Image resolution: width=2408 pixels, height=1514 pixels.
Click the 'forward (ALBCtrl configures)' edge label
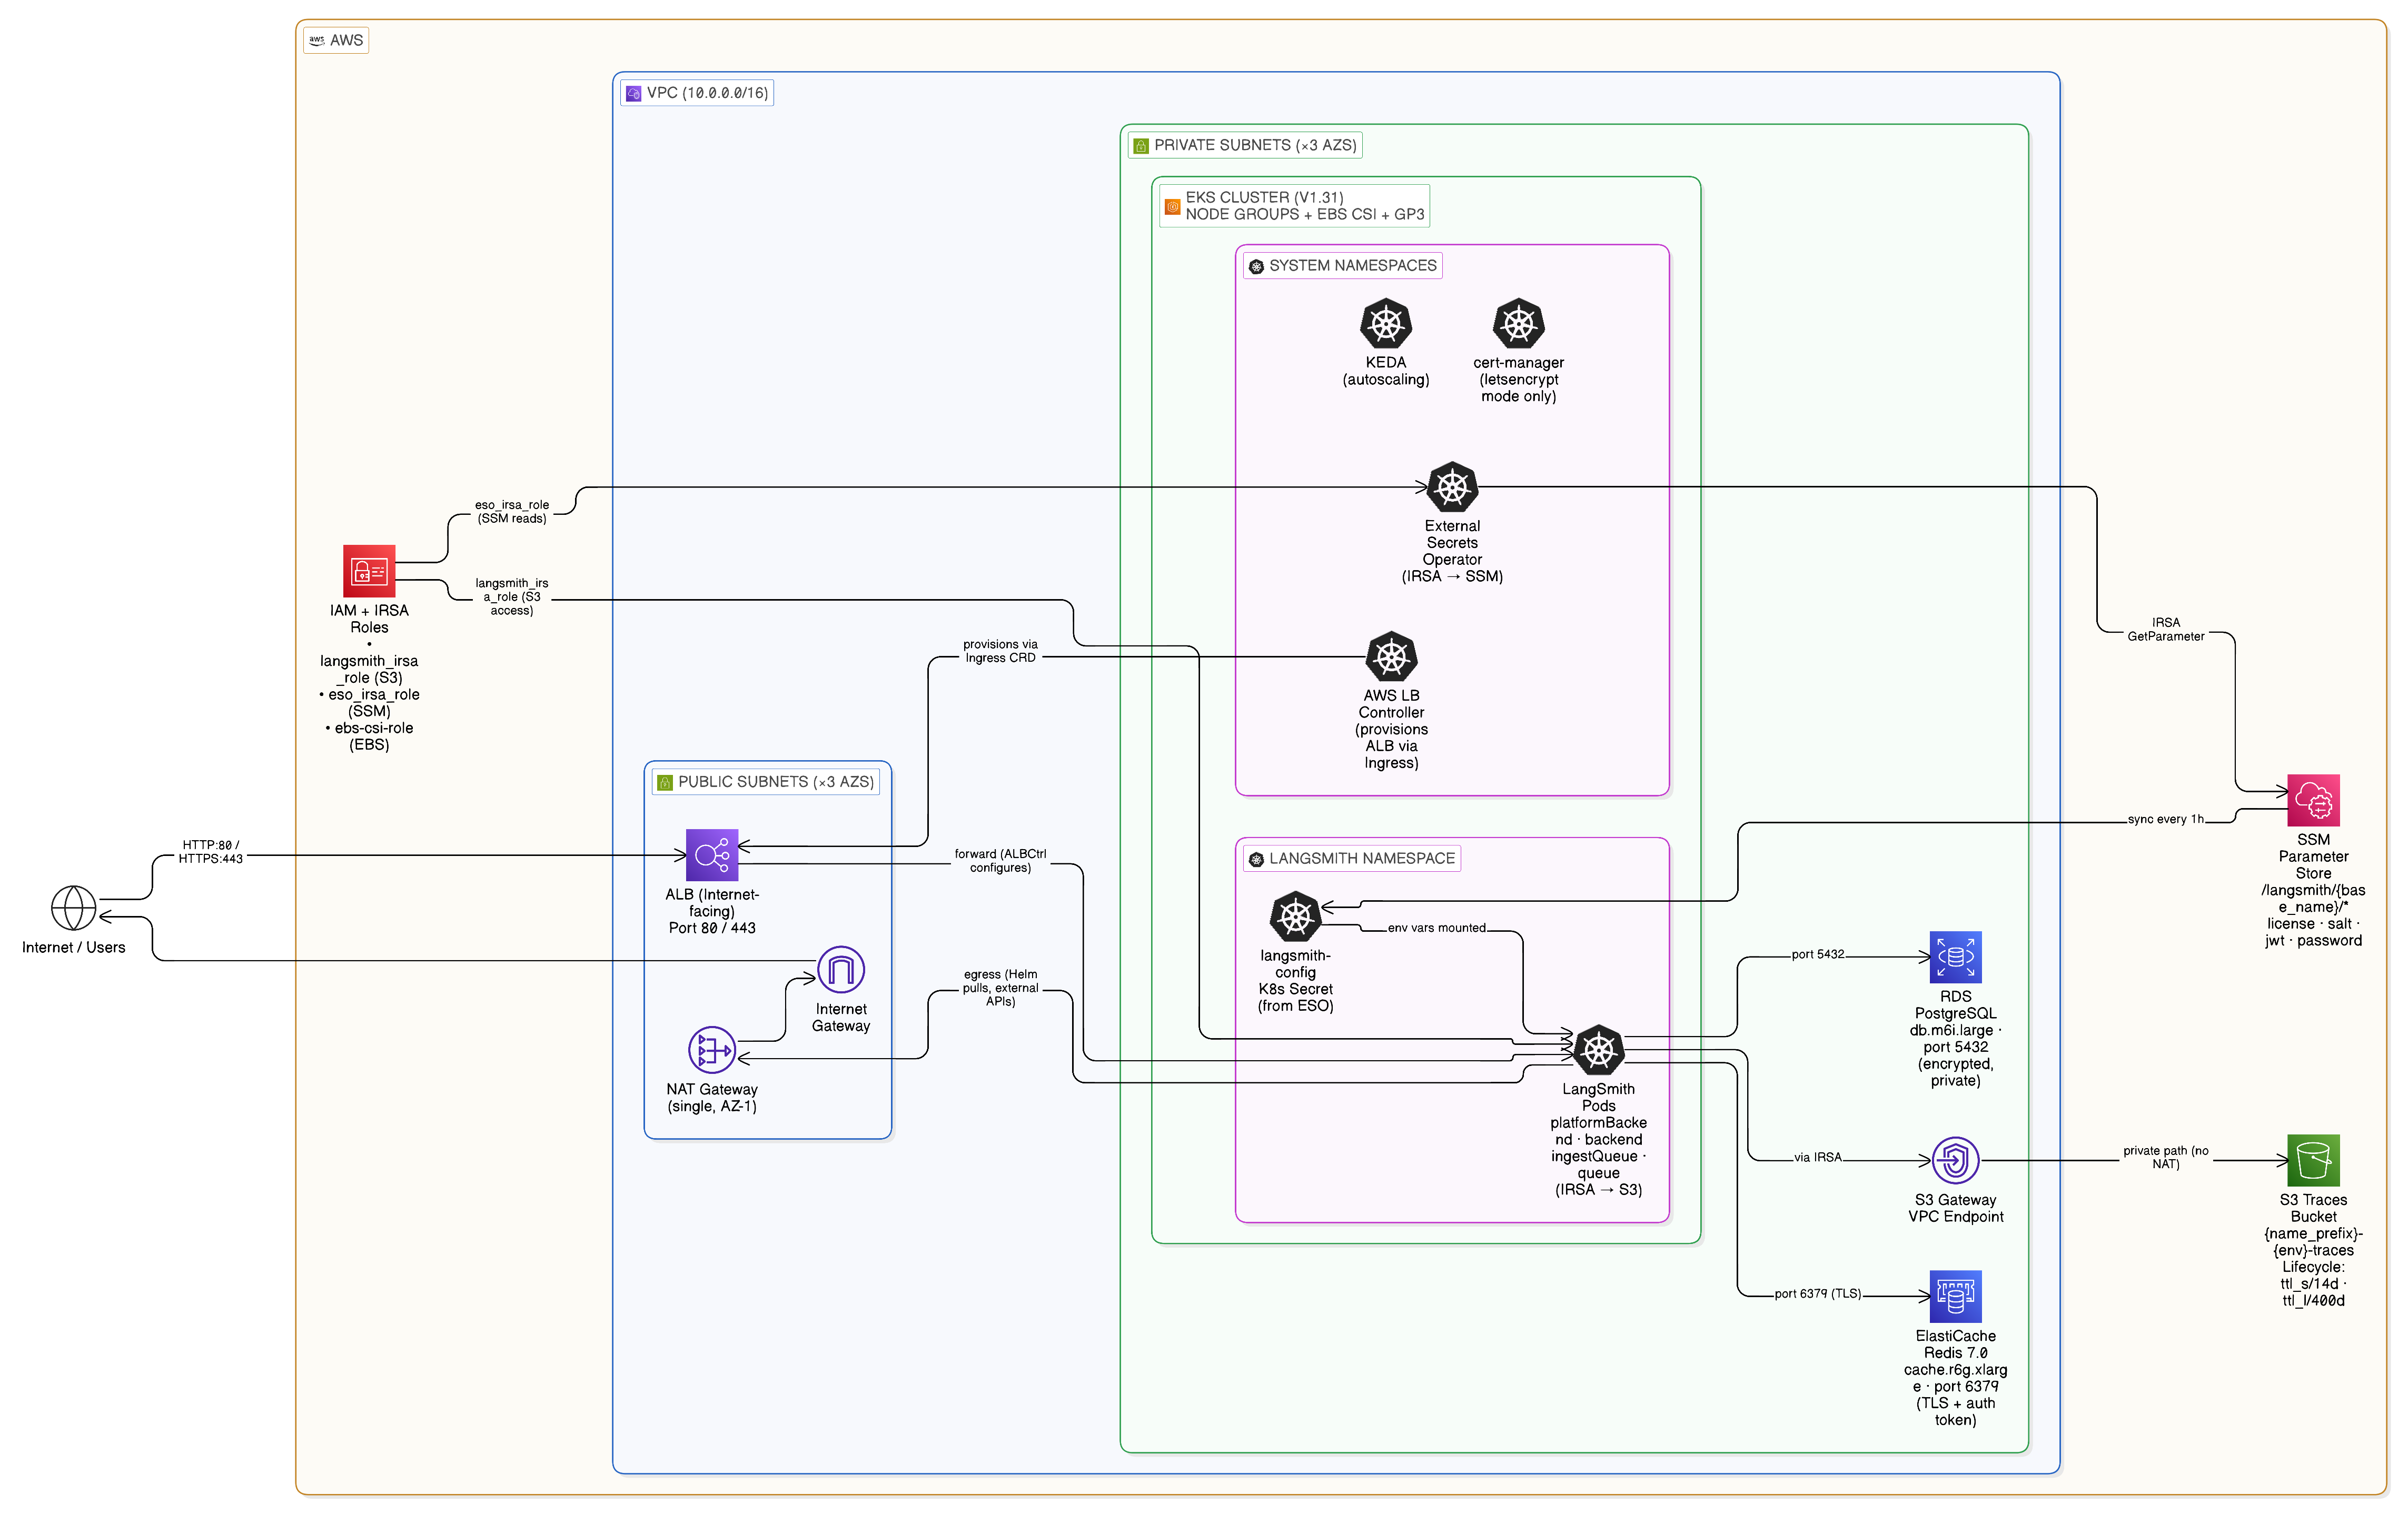(1001, 861)
